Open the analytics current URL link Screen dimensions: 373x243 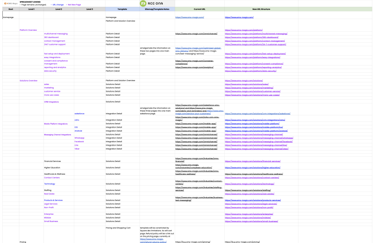(194, 68)
